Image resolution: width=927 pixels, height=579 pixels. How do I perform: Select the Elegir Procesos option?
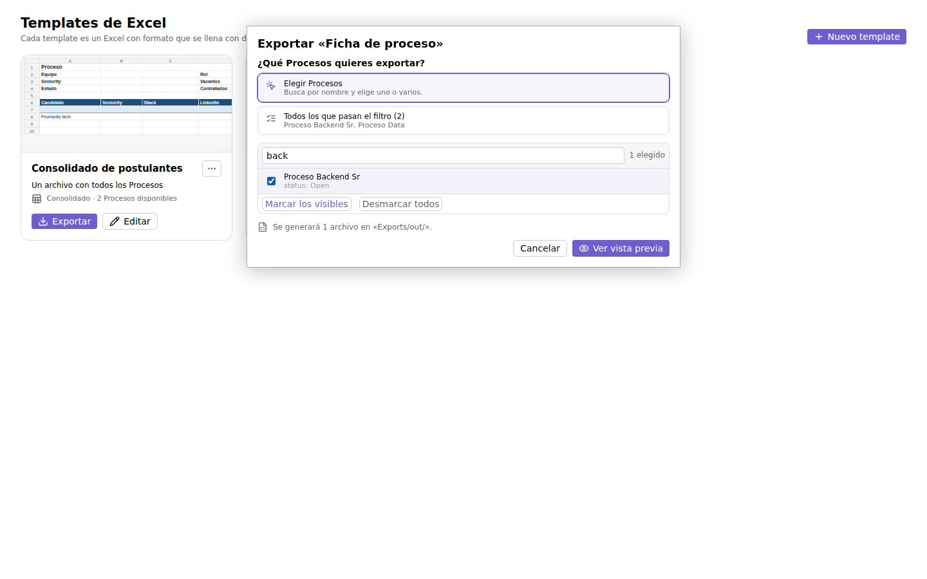(x=464, y=87)
